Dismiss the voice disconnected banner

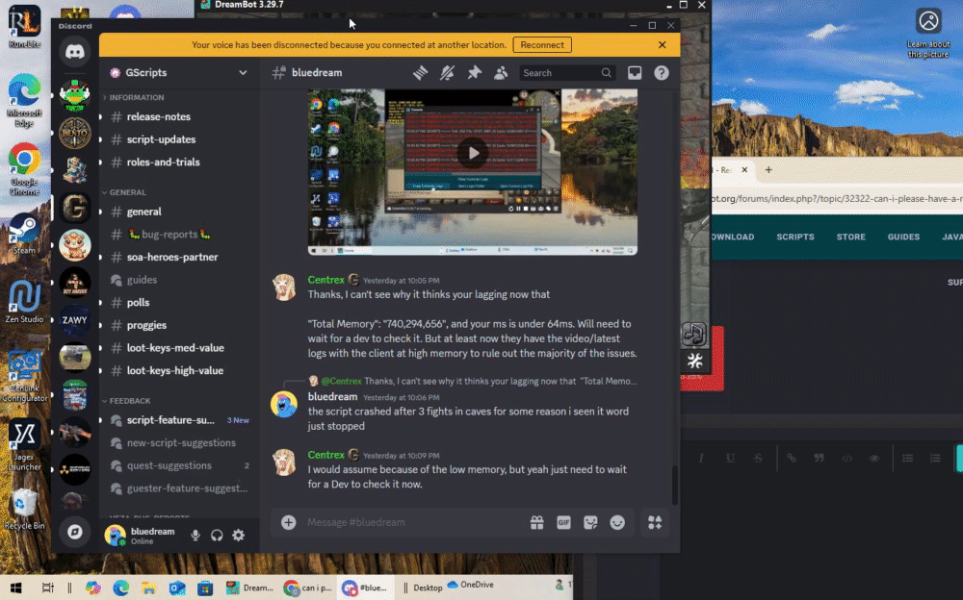coord(663,45)
